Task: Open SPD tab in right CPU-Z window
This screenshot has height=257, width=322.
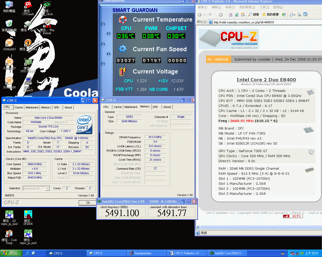Action: coord(155,107)
